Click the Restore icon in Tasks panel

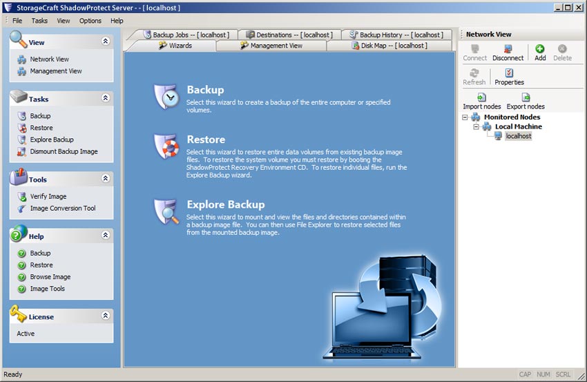[x=21, y=128]
